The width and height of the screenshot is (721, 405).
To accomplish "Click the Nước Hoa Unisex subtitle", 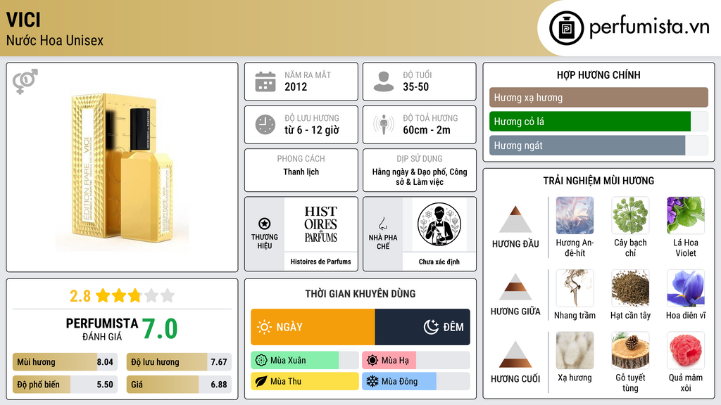I will click(x=55, y=40).
